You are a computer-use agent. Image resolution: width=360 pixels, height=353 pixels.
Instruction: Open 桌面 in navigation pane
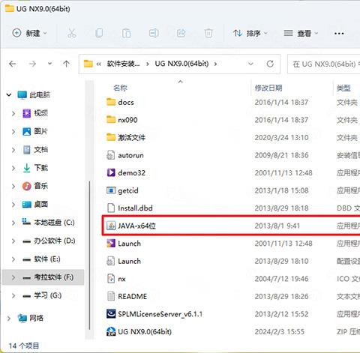click(x=40, y=205)
